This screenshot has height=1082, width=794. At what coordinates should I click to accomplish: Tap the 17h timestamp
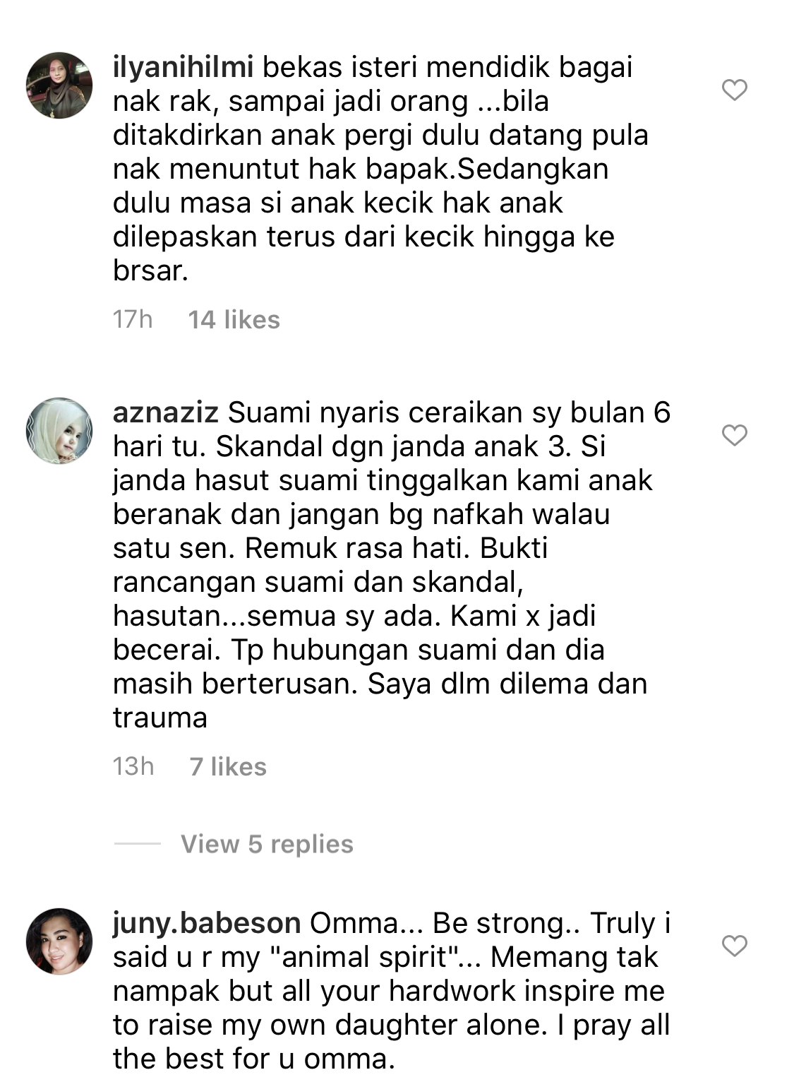pyautogui.click(x=133, y=320)
